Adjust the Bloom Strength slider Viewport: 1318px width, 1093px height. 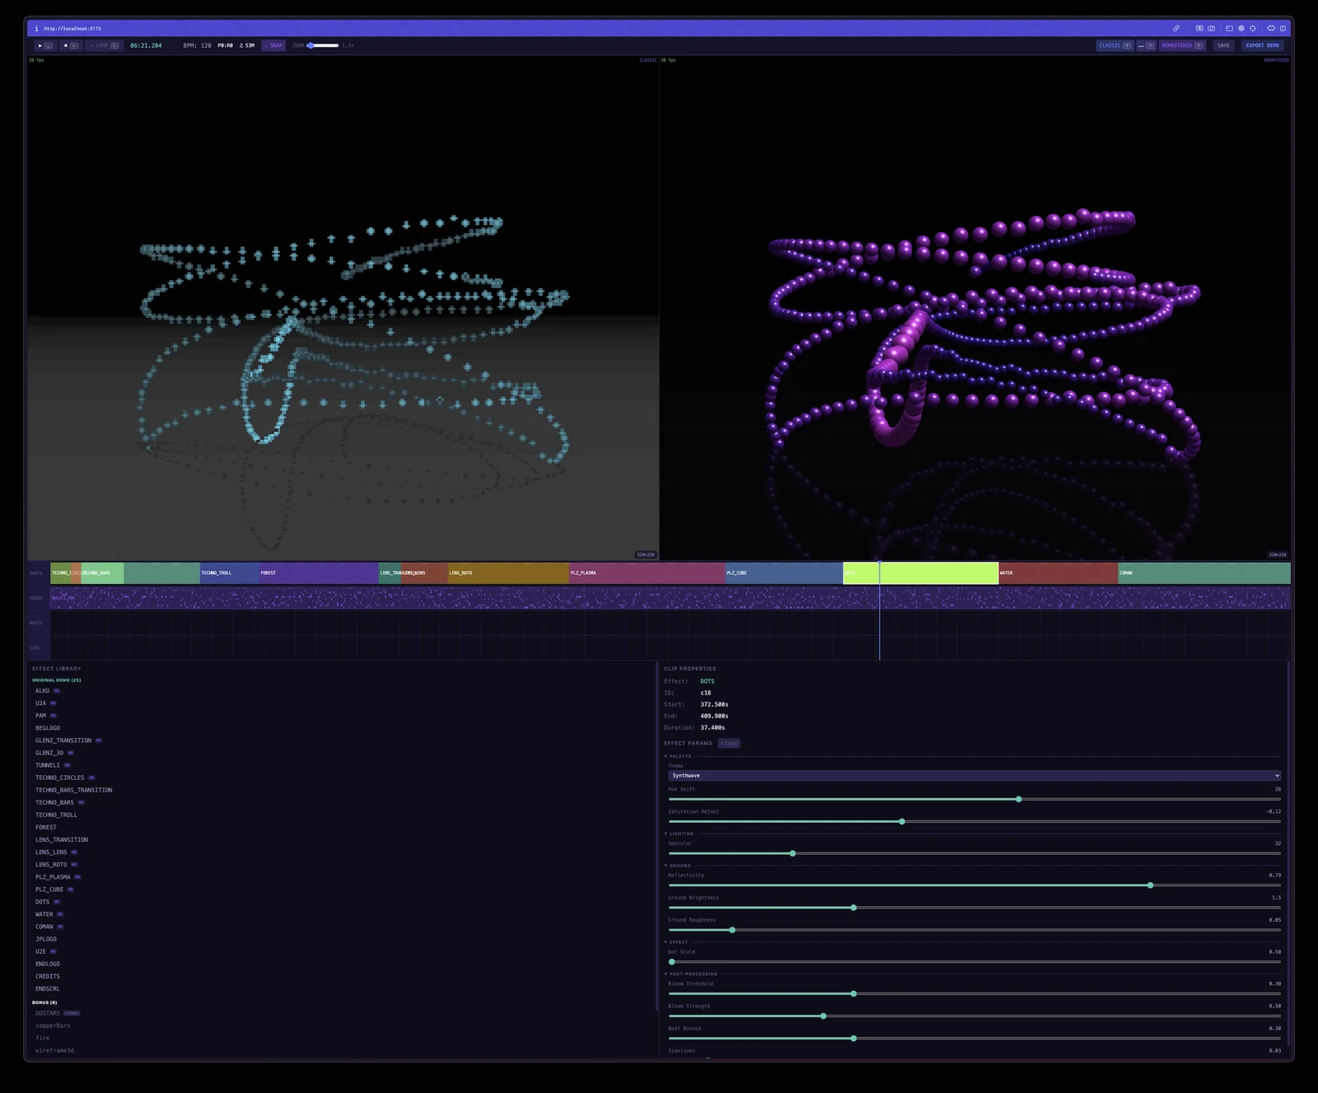(974, 1016)
